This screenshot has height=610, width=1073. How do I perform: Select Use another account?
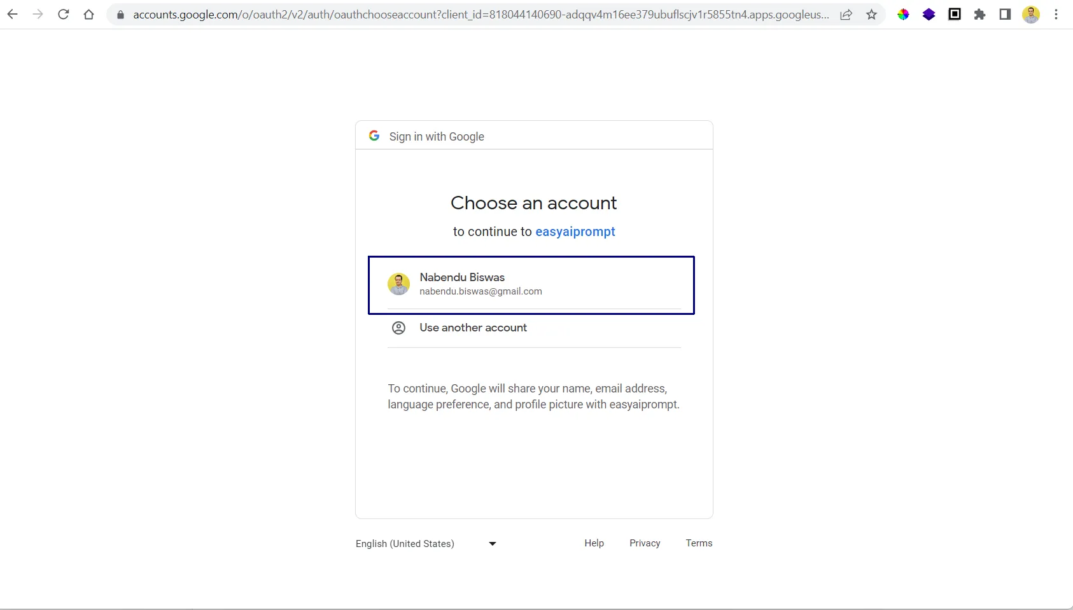pyautogui.click(x=534, y=328)
